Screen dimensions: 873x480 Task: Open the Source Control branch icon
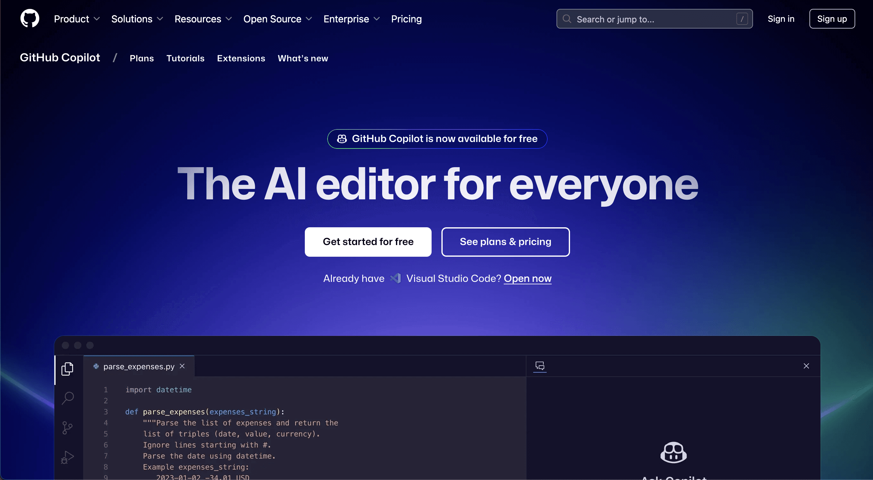tap(68, 428)
